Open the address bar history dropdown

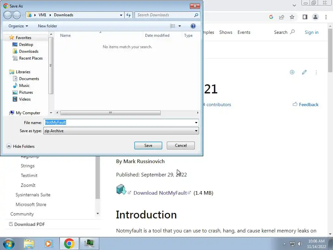pyautogui.click(x=121, y=15)
